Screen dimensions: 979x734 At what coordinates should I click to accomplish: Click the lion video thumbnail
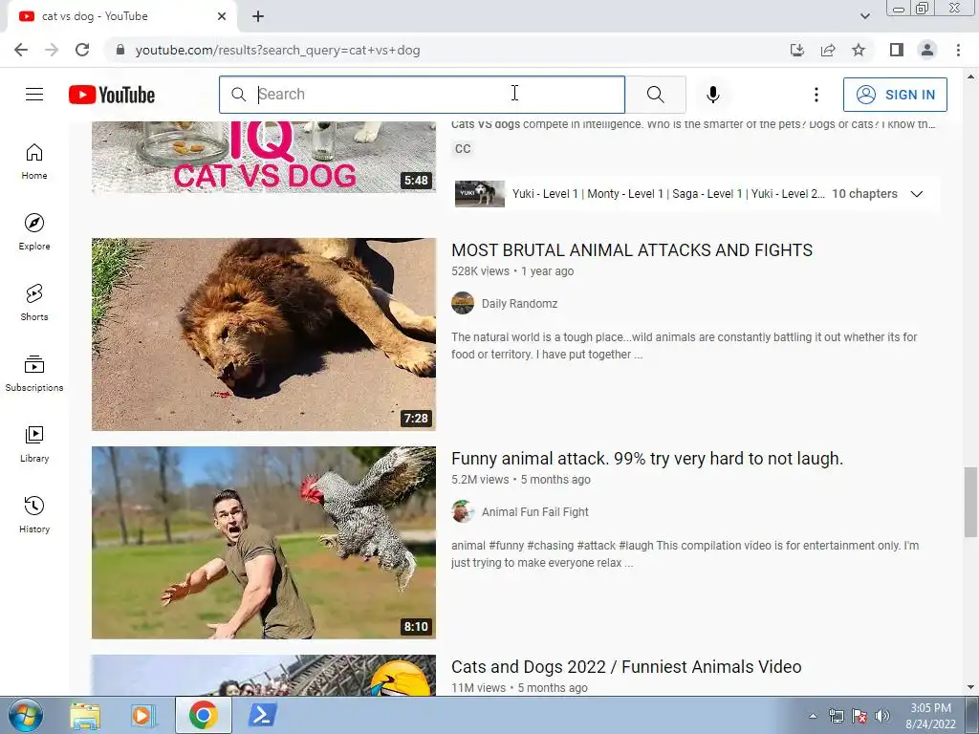click(264, 334)
